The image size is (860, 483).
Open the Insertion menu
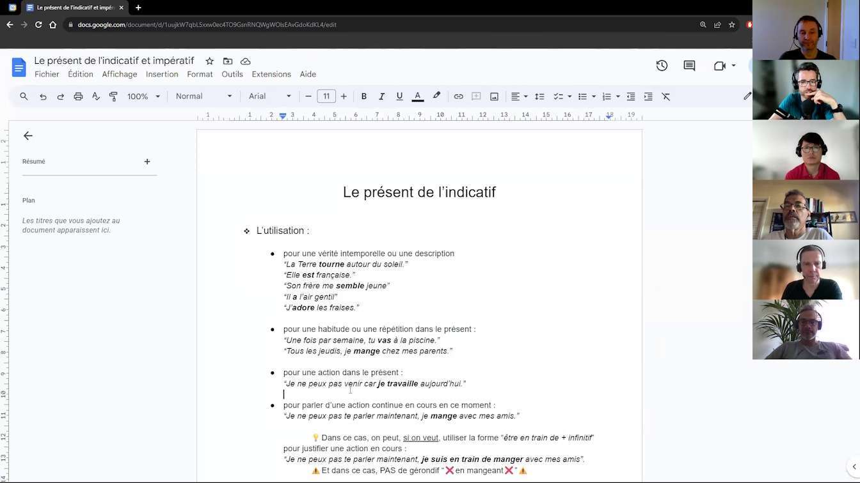pyautogui.click(x=162, y=74)
